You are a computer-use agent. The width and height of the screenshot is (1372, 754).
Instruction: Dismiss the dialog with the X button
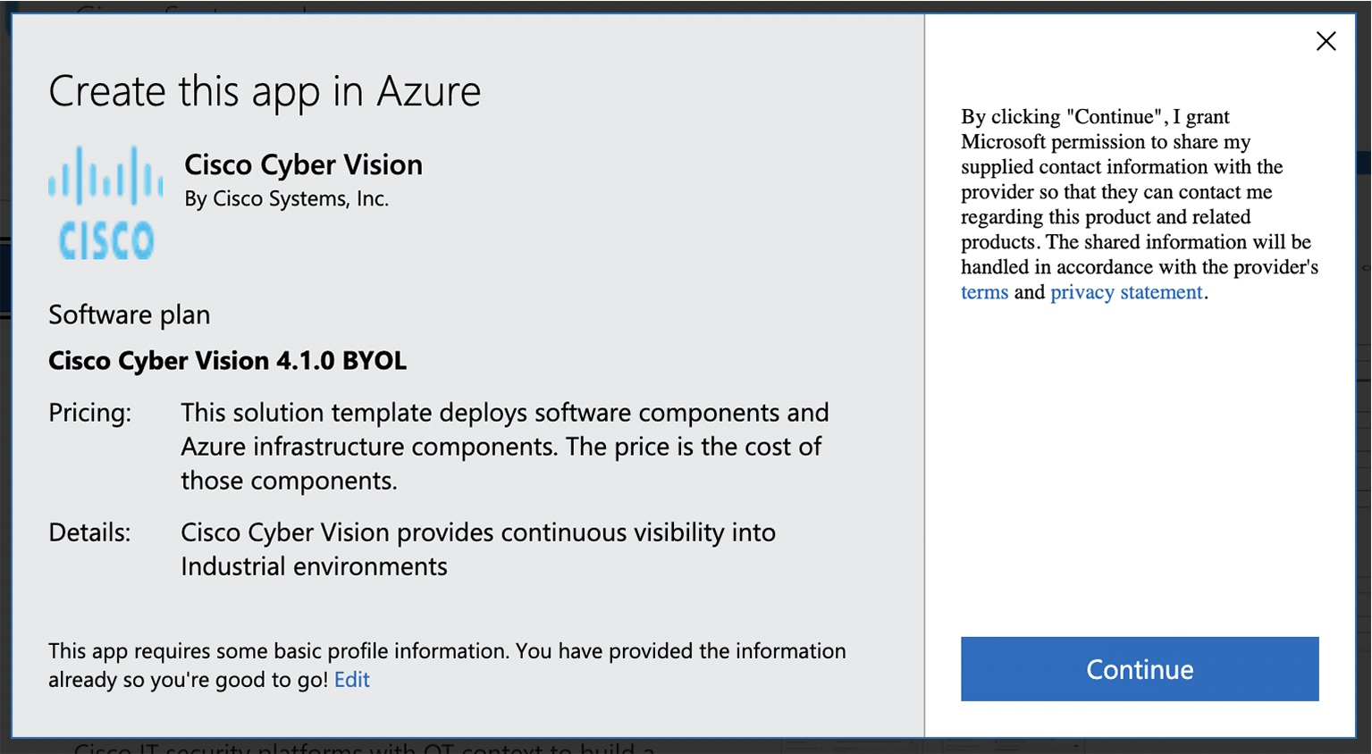pos(1326,41)
